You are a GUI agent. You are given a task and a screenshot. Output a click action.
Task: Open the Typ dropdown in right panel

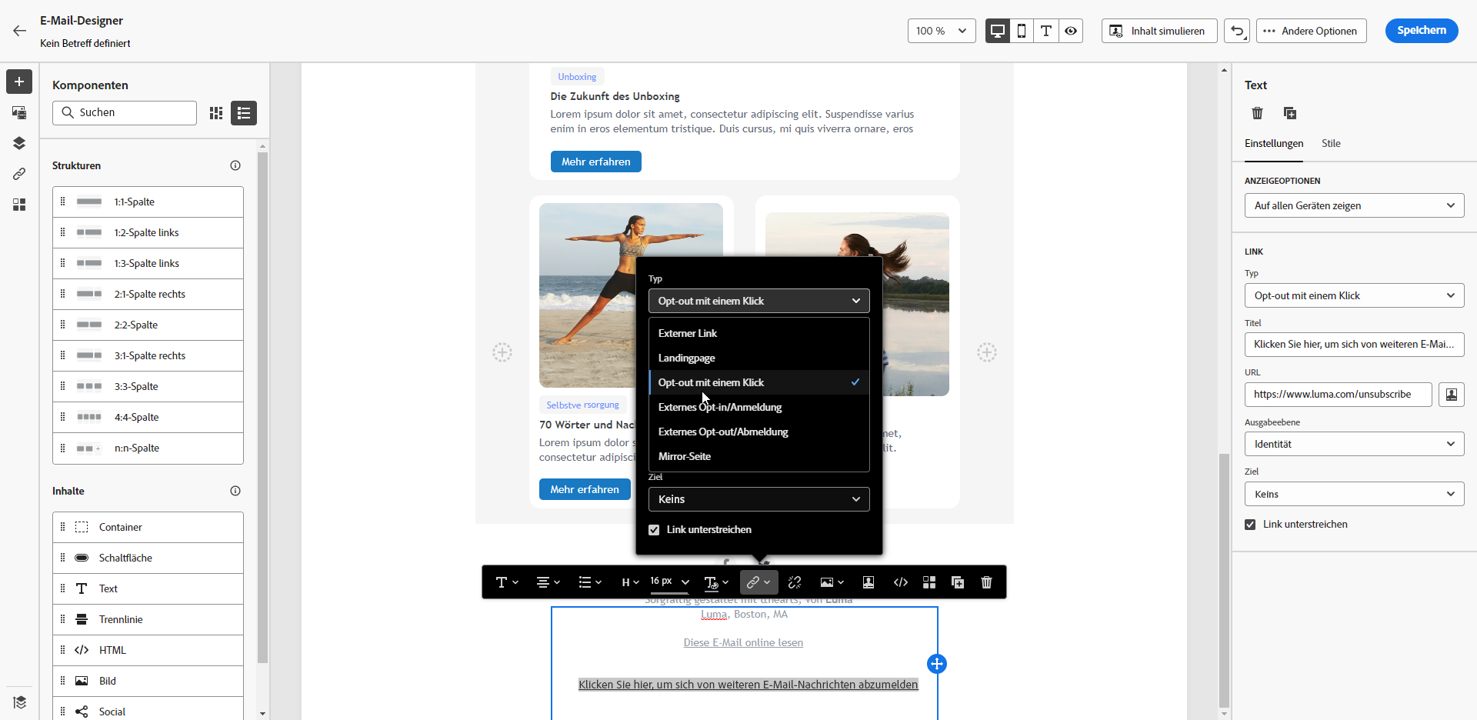(1354, 295)
